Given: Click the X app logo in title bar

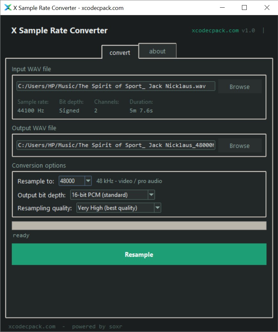Looking at the screenshot, I should click(8, 8).
